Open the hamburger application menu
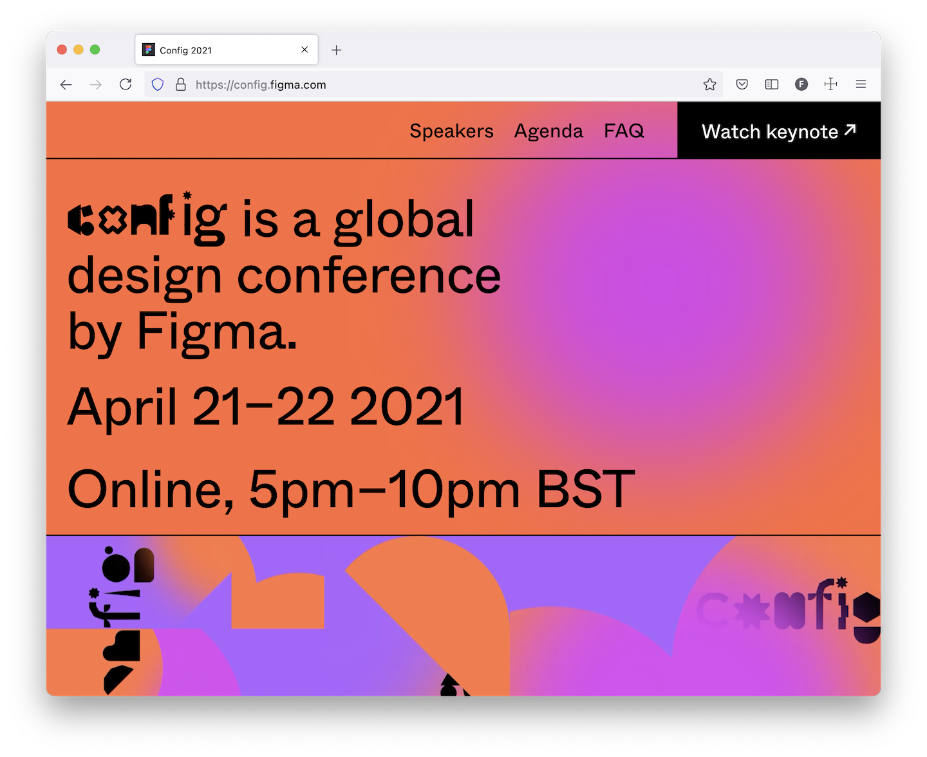Screen dimensions: 927x757 click(861, 84)
